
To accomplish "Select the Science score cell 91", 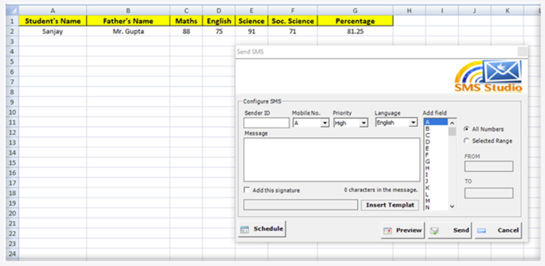I will 252,31.
